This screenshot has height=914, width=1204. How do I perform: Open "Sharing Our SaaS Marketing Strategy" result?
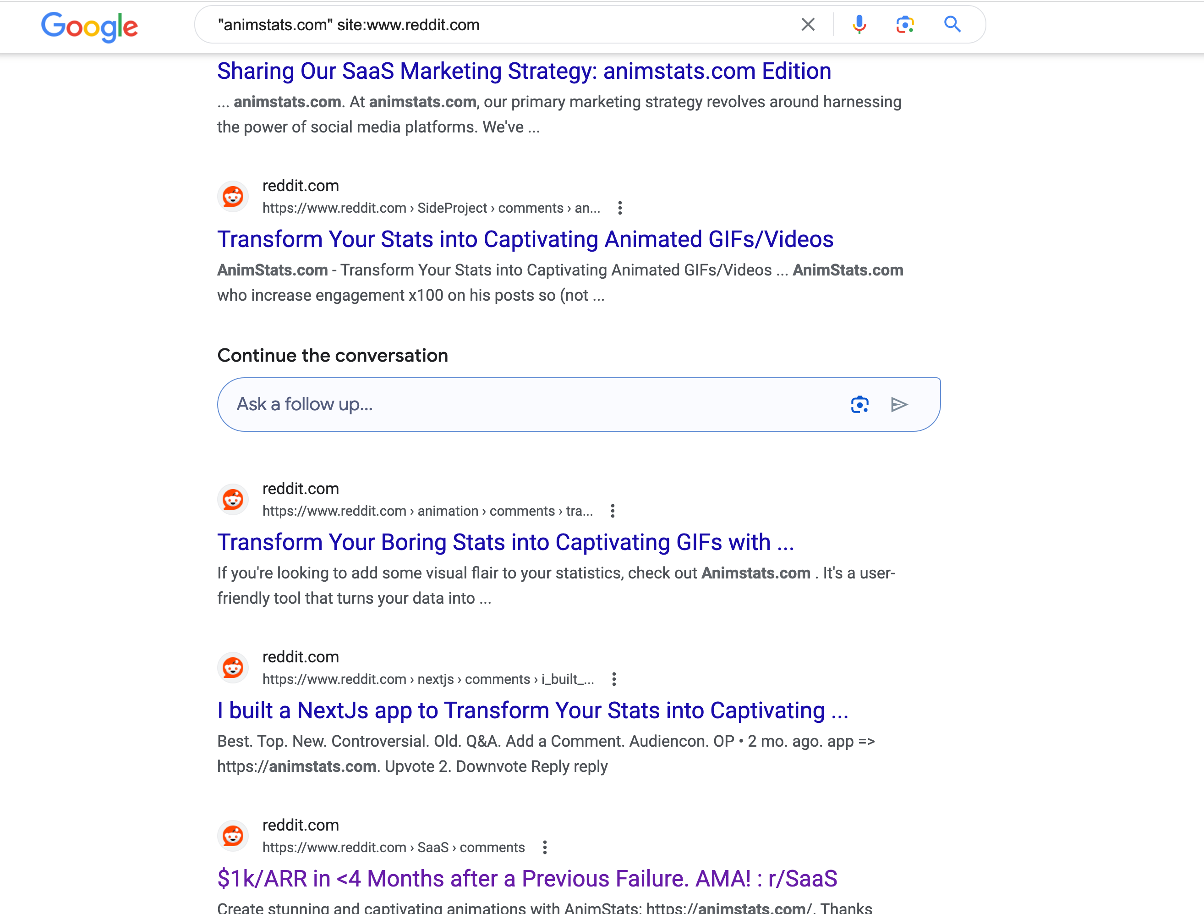click(x=524, y=72)
